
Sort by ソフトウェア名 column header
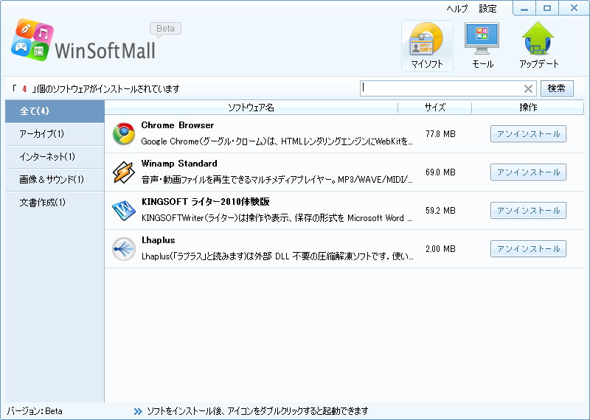pyautogui.click(x=251, y=108)
